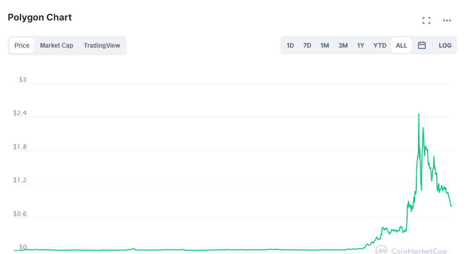The width and height of the screenshot is (471, 254).
Task: Toggle the LOG scale option
Action: [445, 46]
